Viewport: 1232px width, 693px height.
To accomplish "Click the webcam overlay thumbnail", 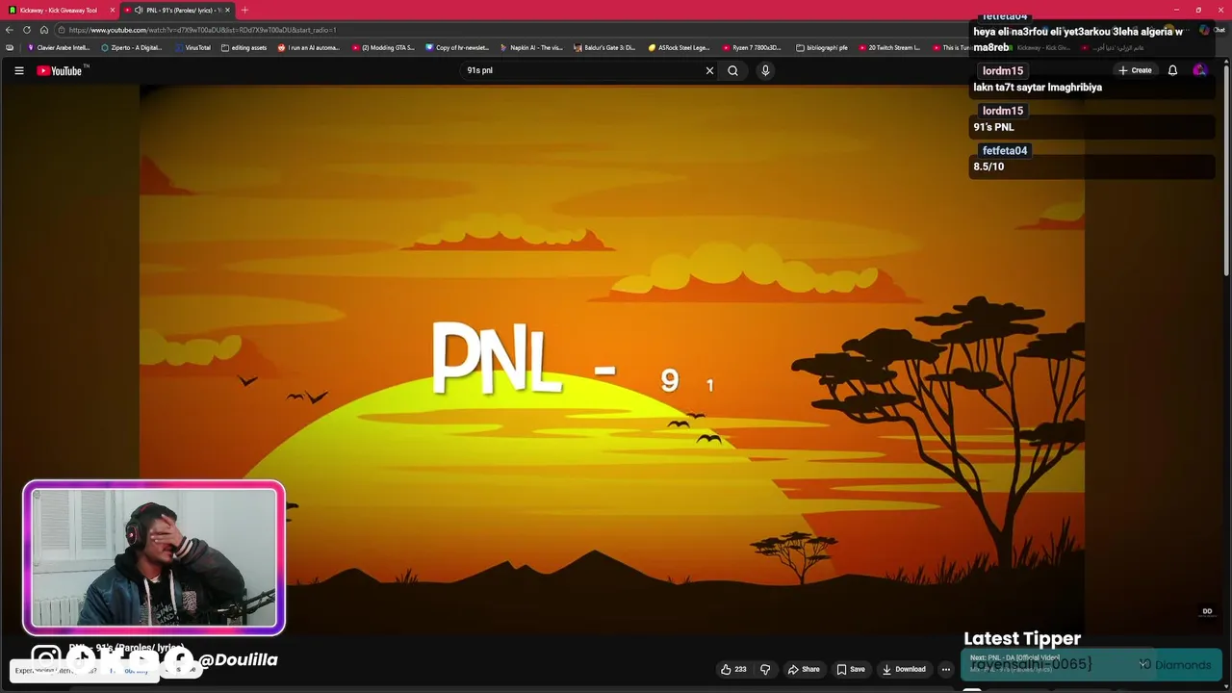I will pyautogui.click(x=154, y=557).
